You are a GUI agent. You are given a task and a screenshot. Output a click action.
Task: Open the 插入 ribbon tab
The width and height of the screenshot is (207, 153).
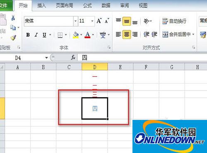point(41,5)
